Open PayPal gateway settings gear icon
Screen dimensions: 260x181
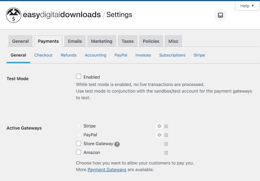(159, 135)
